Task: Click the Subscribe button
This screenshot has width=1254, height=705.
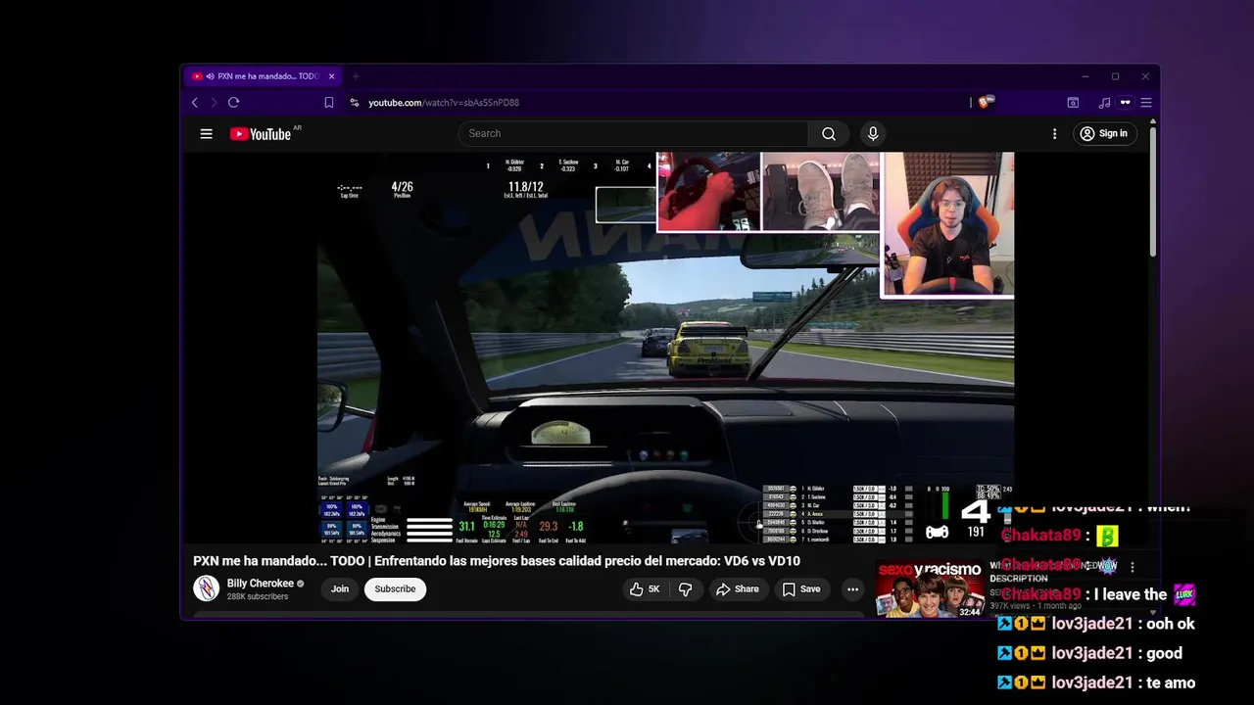Action: 395,589
